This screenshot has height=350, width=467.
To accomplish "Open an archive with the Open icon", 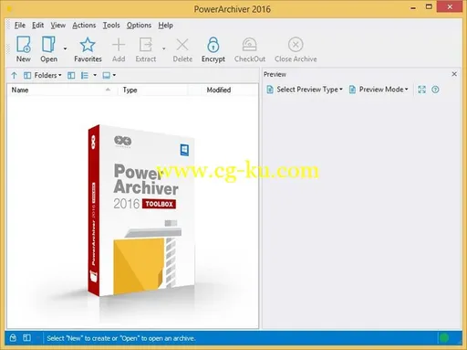I will (48, 45).
